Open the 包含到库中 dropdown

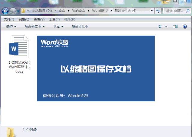coord(35,27)
